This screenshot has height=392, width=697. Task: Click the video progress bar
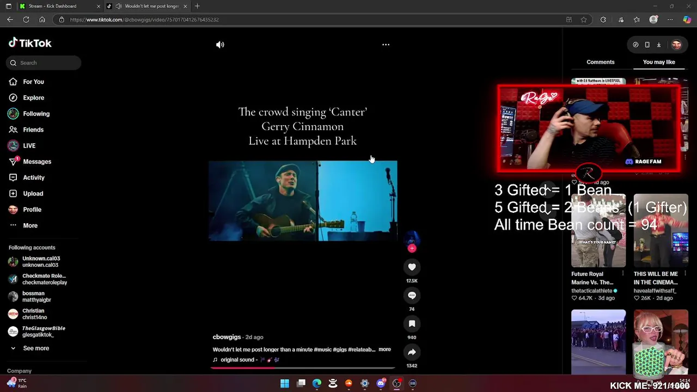click(303, 367)
